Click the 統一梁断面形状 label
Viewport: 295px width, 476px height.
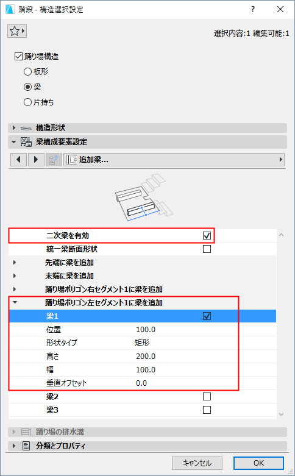[x=72, y=249]
